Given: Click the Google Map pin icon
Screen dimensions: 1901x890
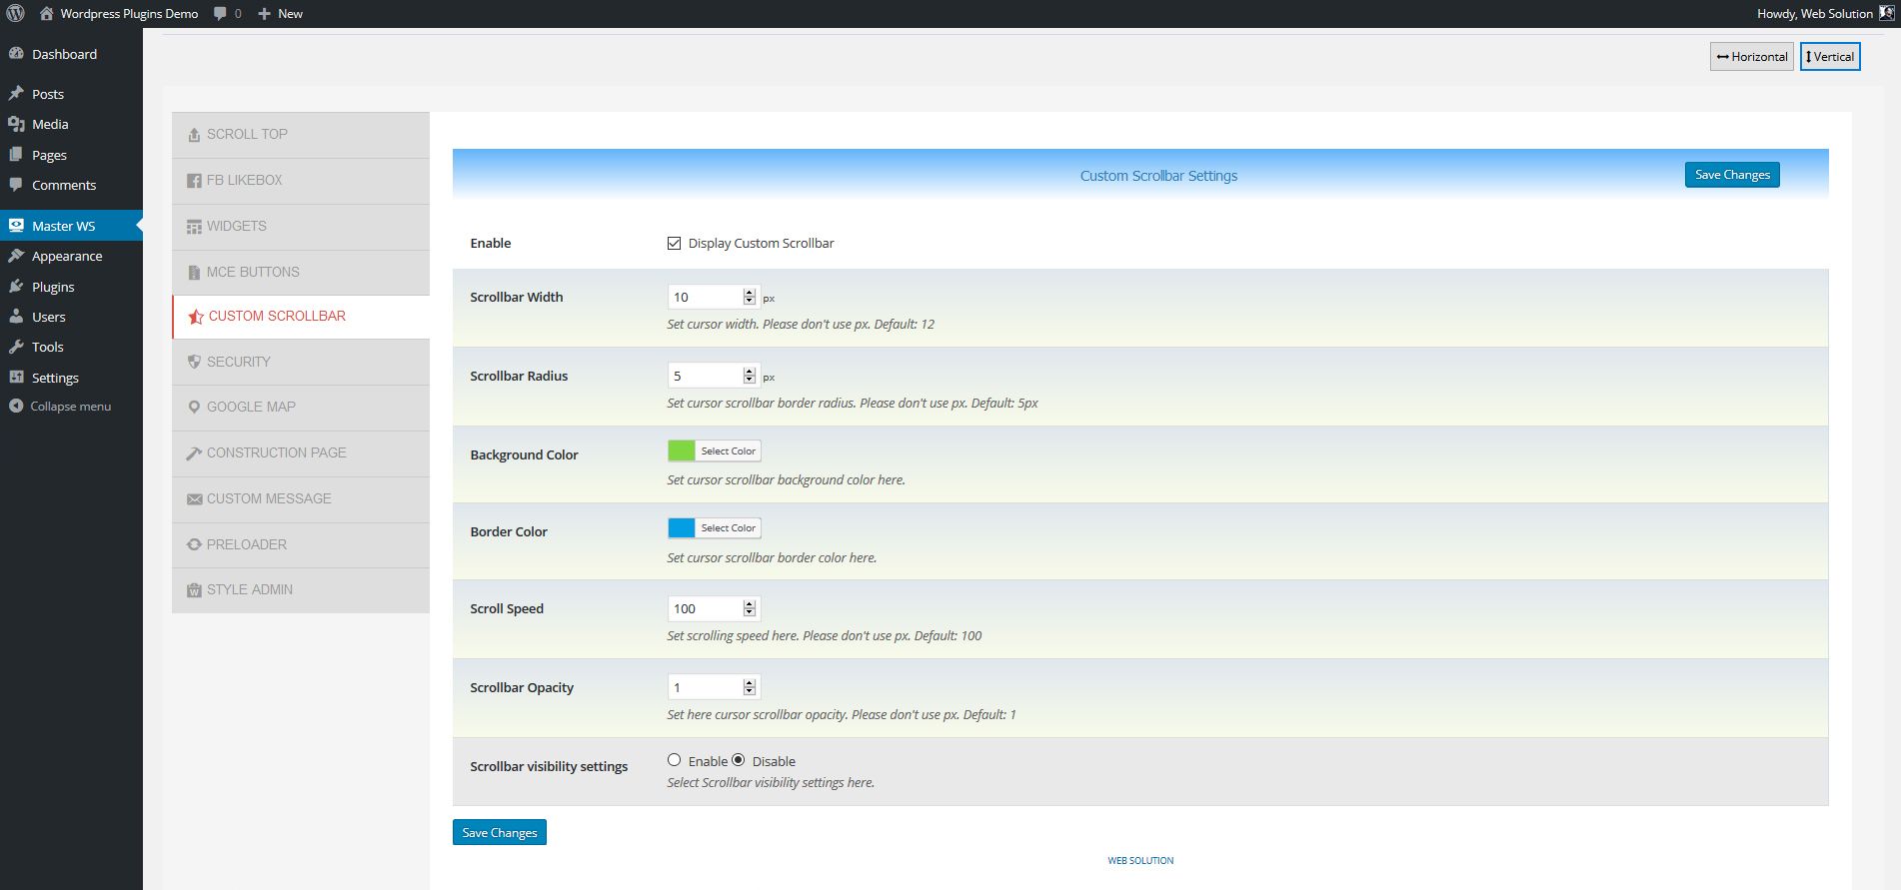Looking at the screenshot, I should click(194, 408).
